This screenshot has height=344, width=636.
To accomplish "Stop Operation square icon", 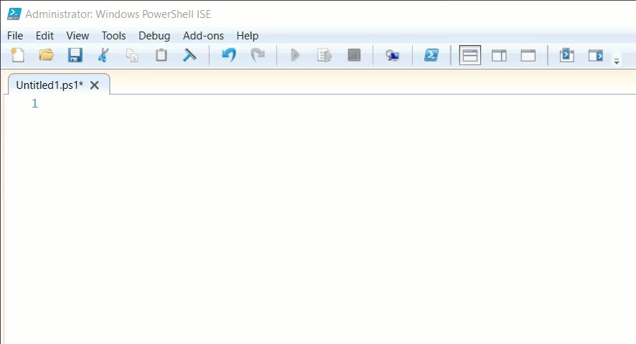I will click(x=354, y=55).
